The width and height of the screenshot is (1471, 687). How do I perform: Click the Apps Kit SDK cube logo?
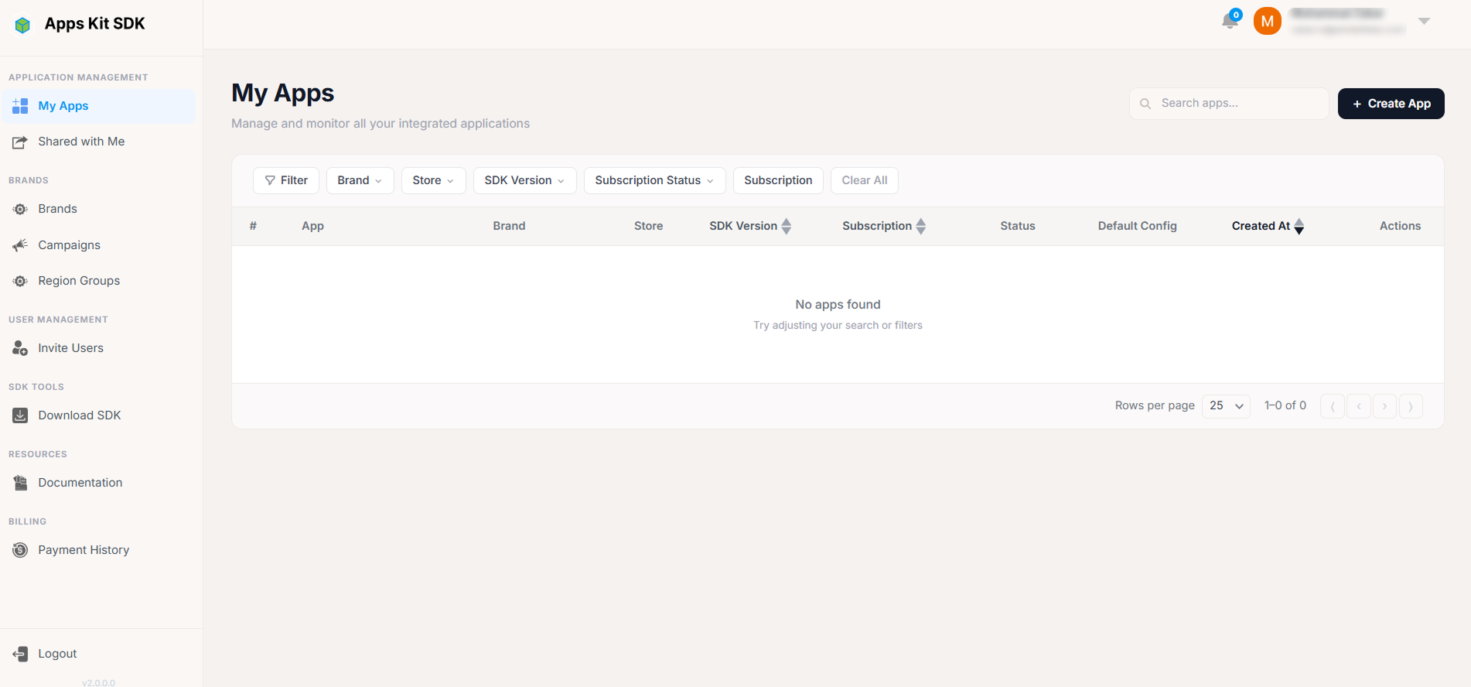(x=23, y=25)
